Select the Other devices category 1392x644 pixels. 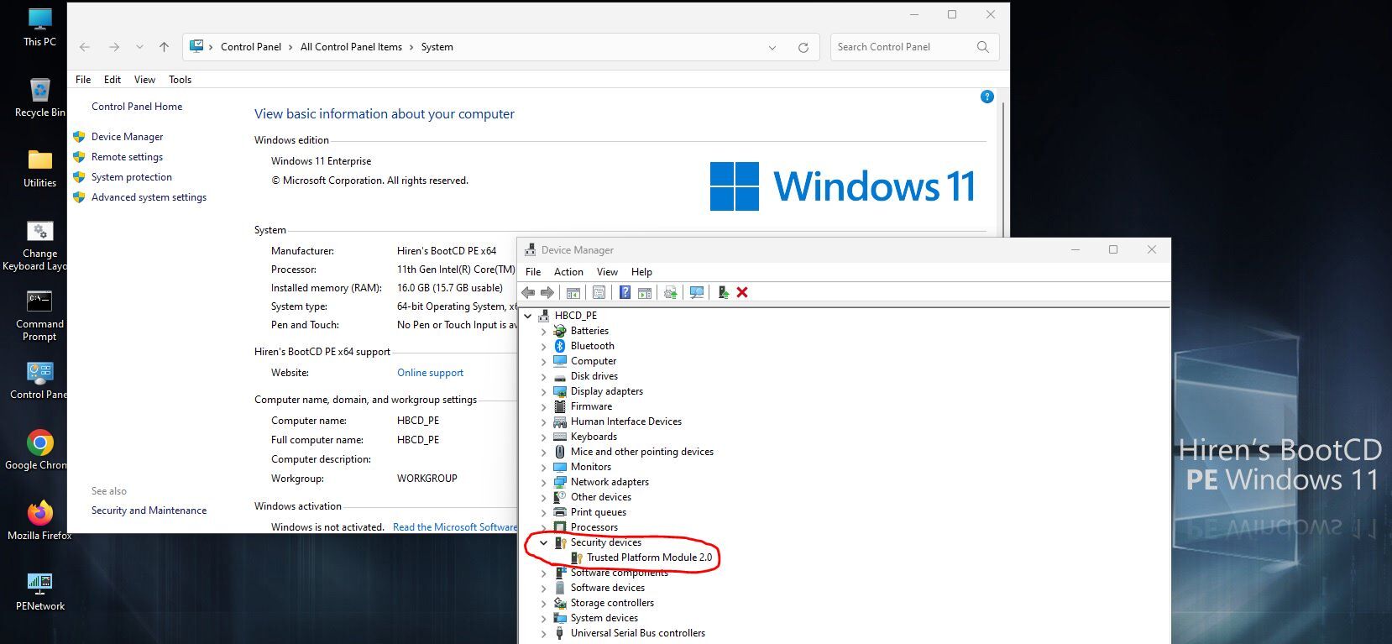[601, 497]
